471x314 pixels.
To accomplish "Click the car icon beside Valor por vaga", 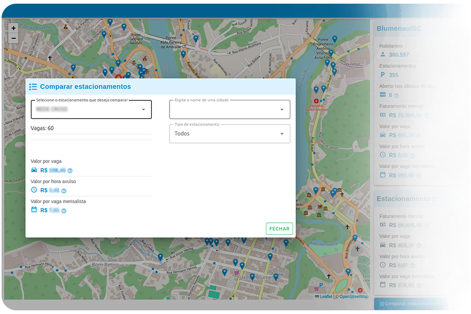I will point(35,170).
